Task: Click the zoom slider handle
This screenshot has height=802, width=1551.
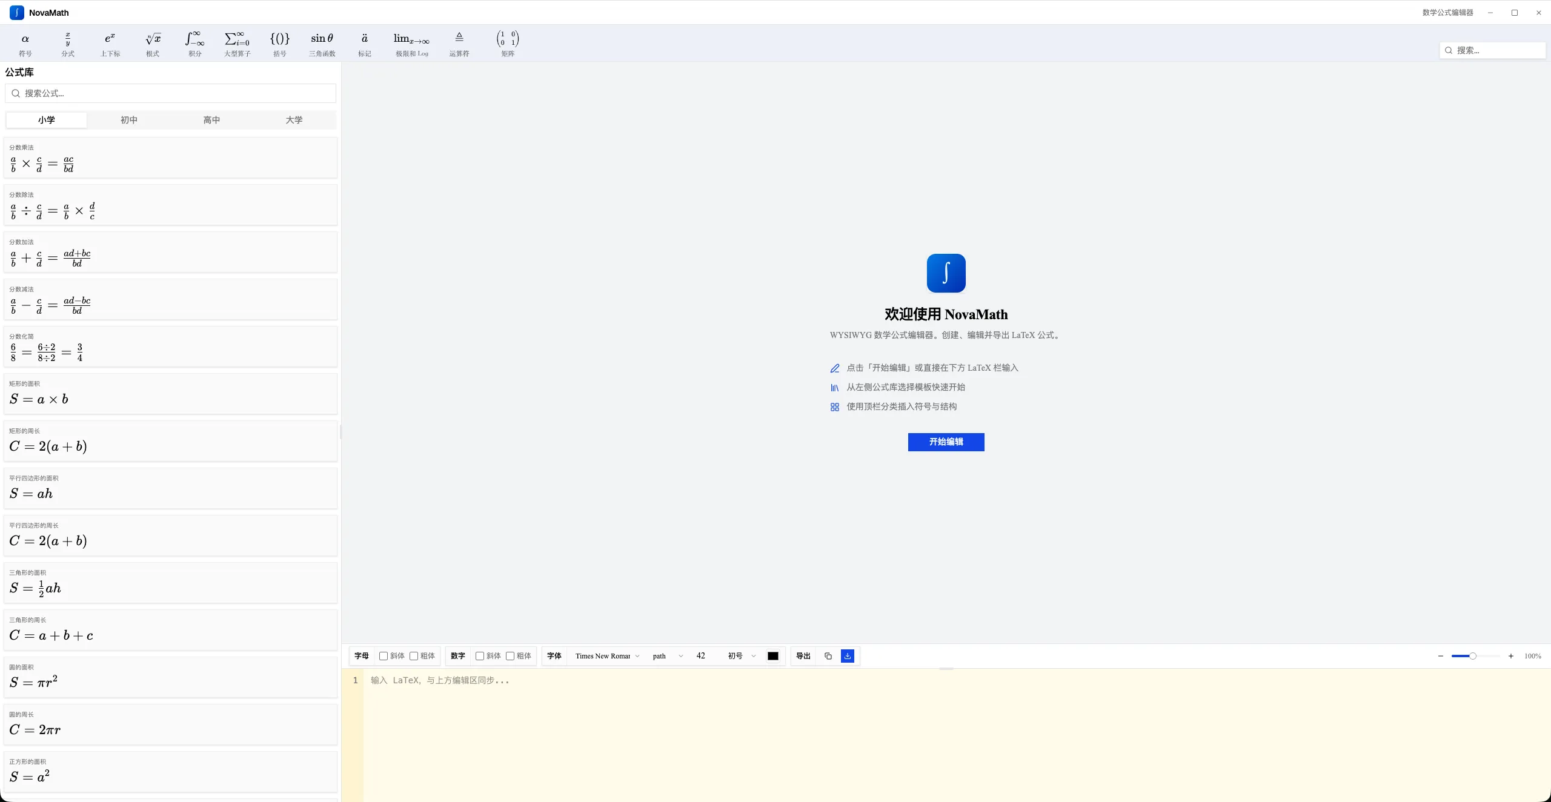Action: click(x=1473, y=656)
